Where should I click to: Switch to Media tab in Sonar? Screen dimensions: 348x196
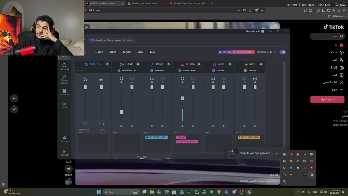[x=127, y=52]
